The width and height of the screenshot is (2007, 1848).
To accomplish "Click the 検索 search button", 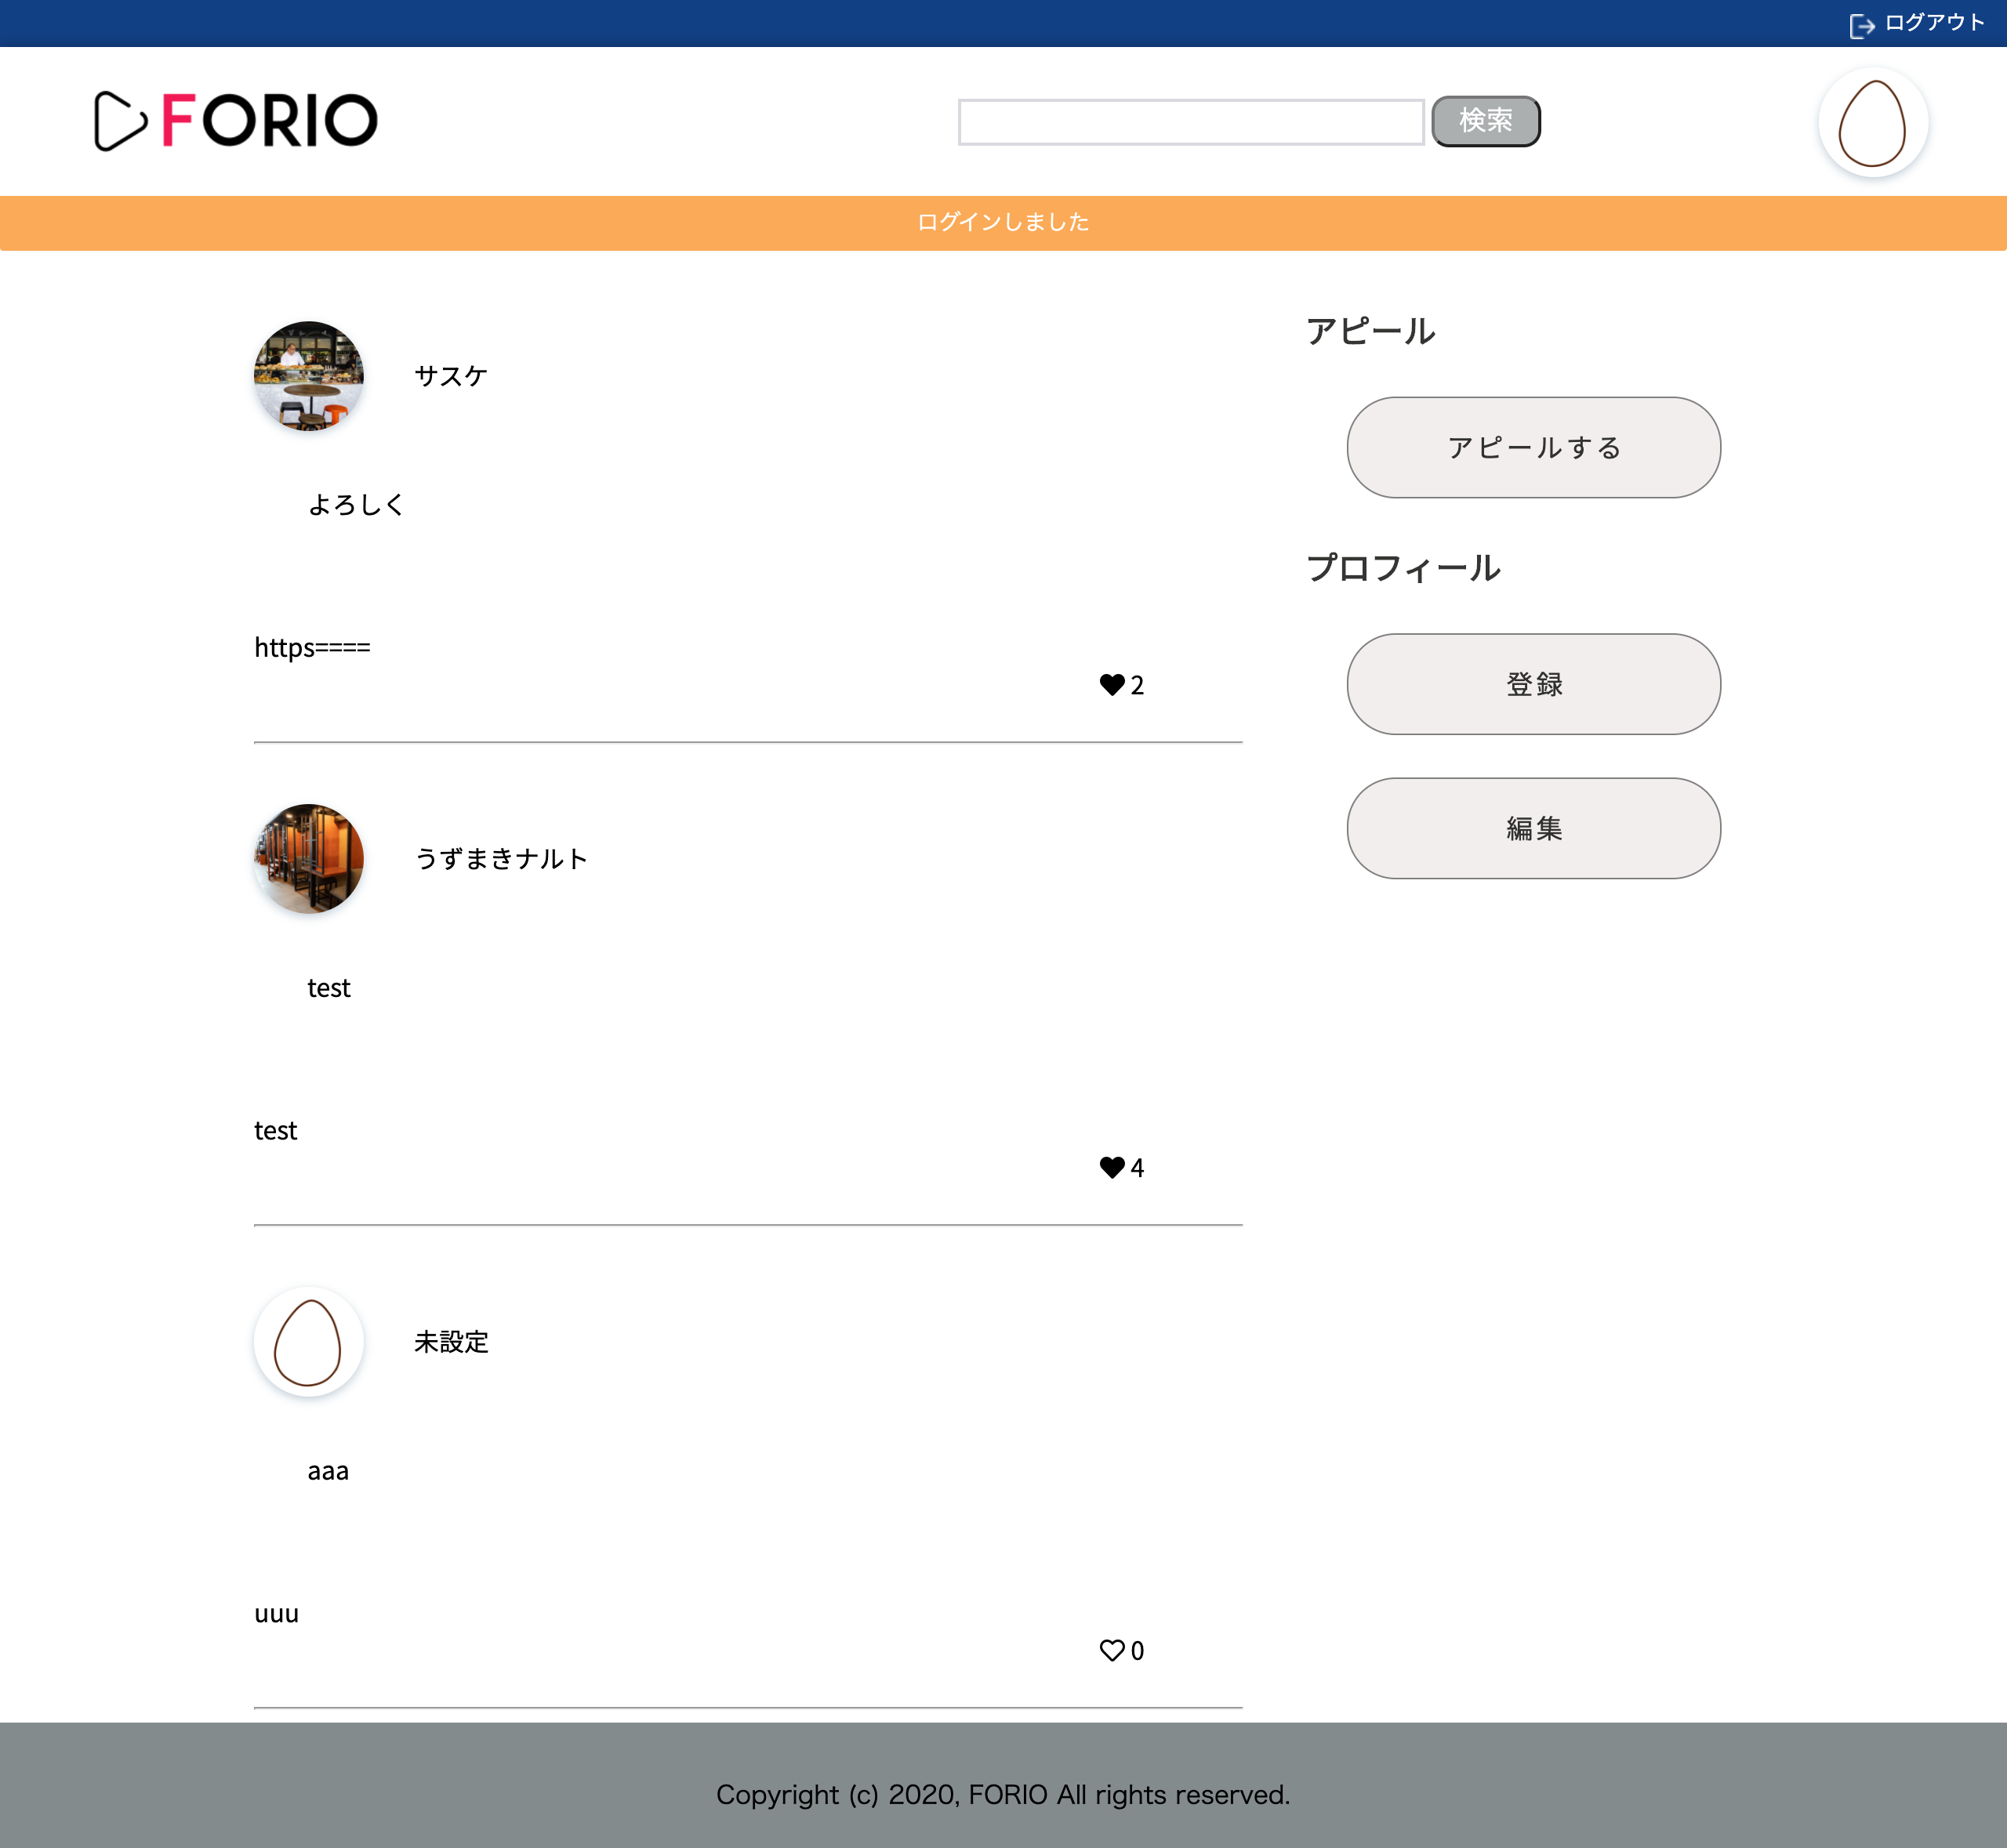I will (1485, 120).
